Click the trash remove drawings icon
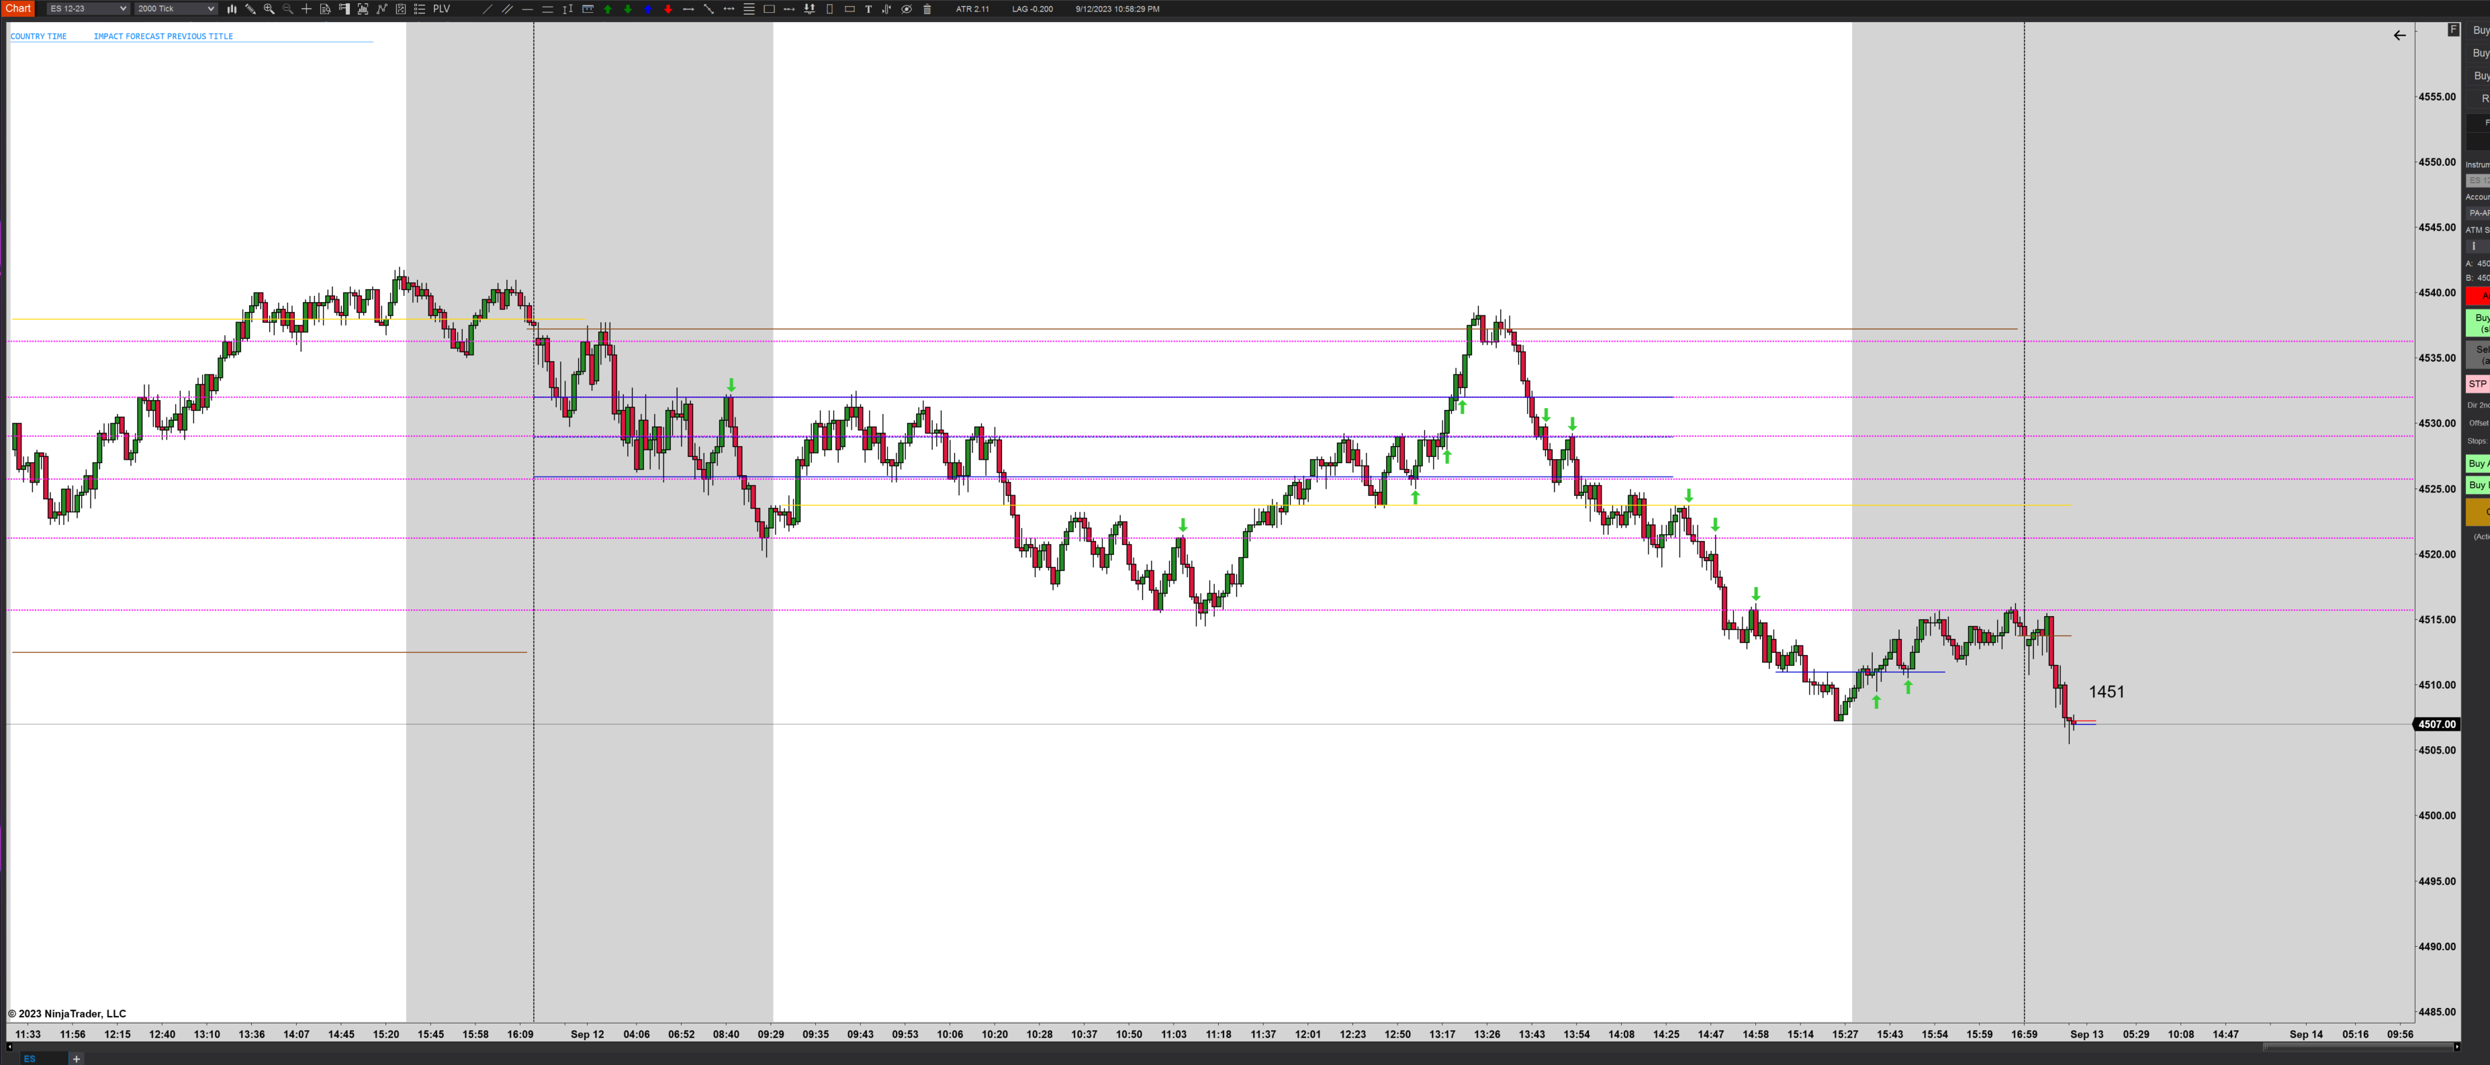This screenshot has width=2490, height=1065. point(927,9)
